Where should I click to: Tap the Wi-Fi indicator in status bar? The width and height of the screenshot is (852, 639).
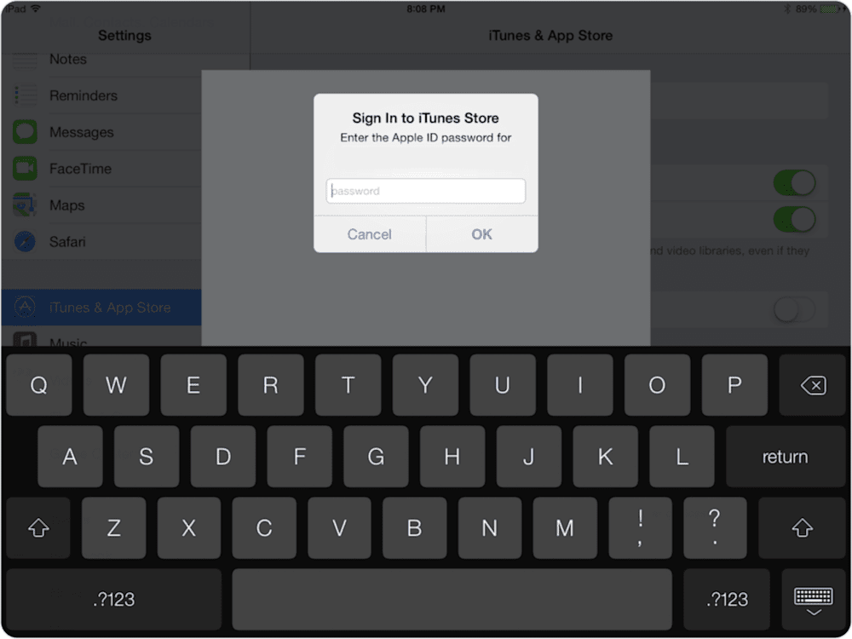(x=35, y=9)
